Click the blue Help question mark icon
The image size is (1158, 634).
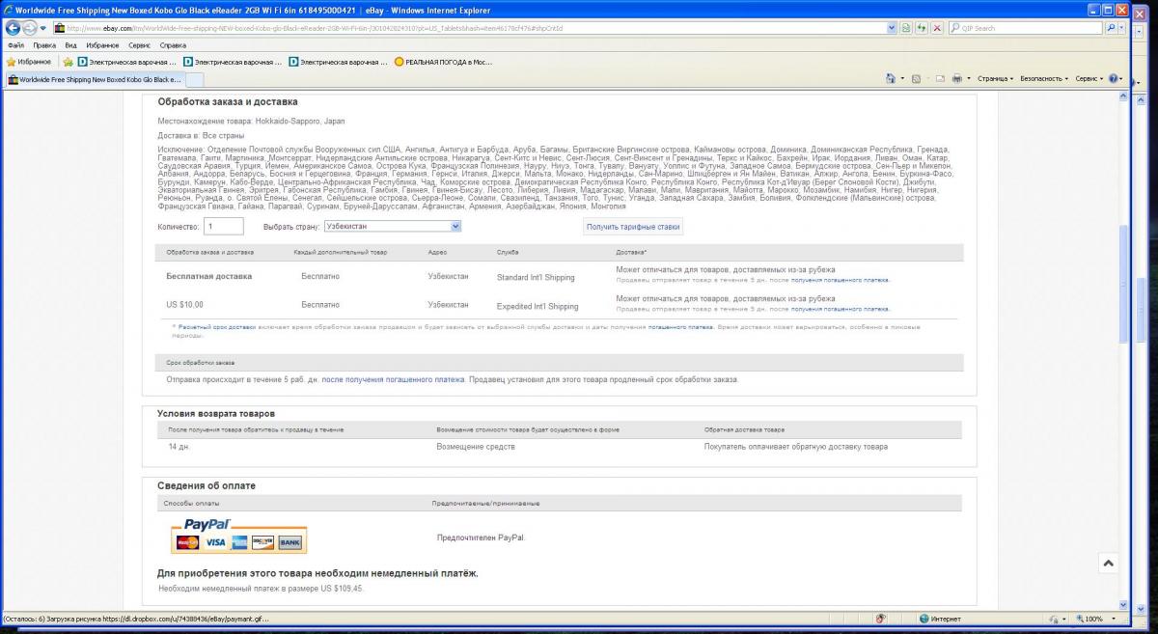(x=1114, y=78)
